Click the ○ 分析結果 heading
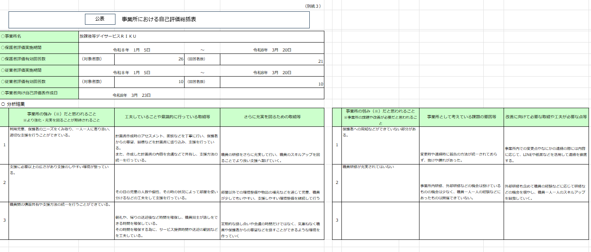591x252 pixels. (x=13, y=104)
